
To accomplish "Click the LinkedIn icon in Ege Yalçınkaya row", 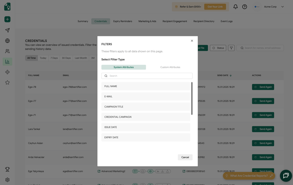I will click(x=158, y=171).
